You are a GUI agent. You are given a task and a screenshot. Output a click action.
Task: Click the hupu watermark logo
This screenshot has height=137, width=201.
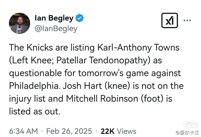(191, 124)
